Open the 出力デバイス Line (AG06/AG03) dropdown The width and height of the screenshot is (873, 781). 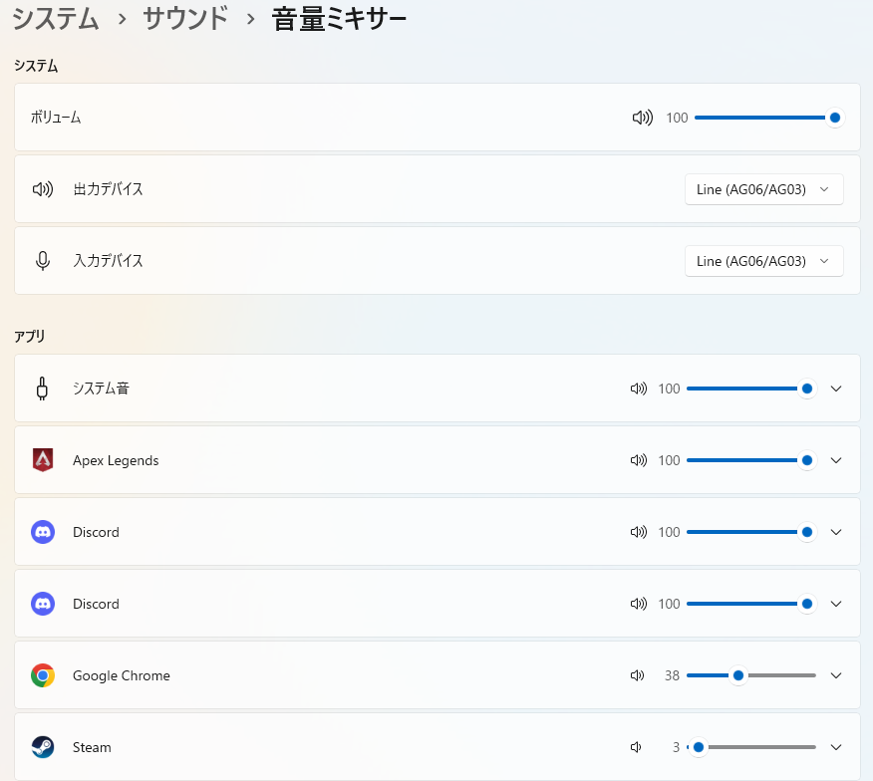click(x=763, y=189)
